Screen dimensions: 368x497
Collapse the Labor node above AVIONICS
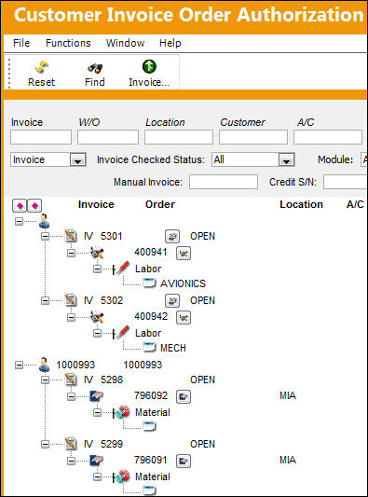click(x=98, y=269)
